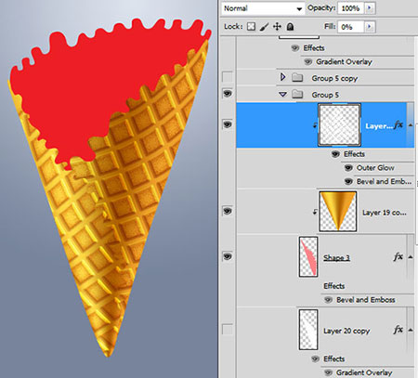Select the Layer 20 copy layer name

[346, 331]
